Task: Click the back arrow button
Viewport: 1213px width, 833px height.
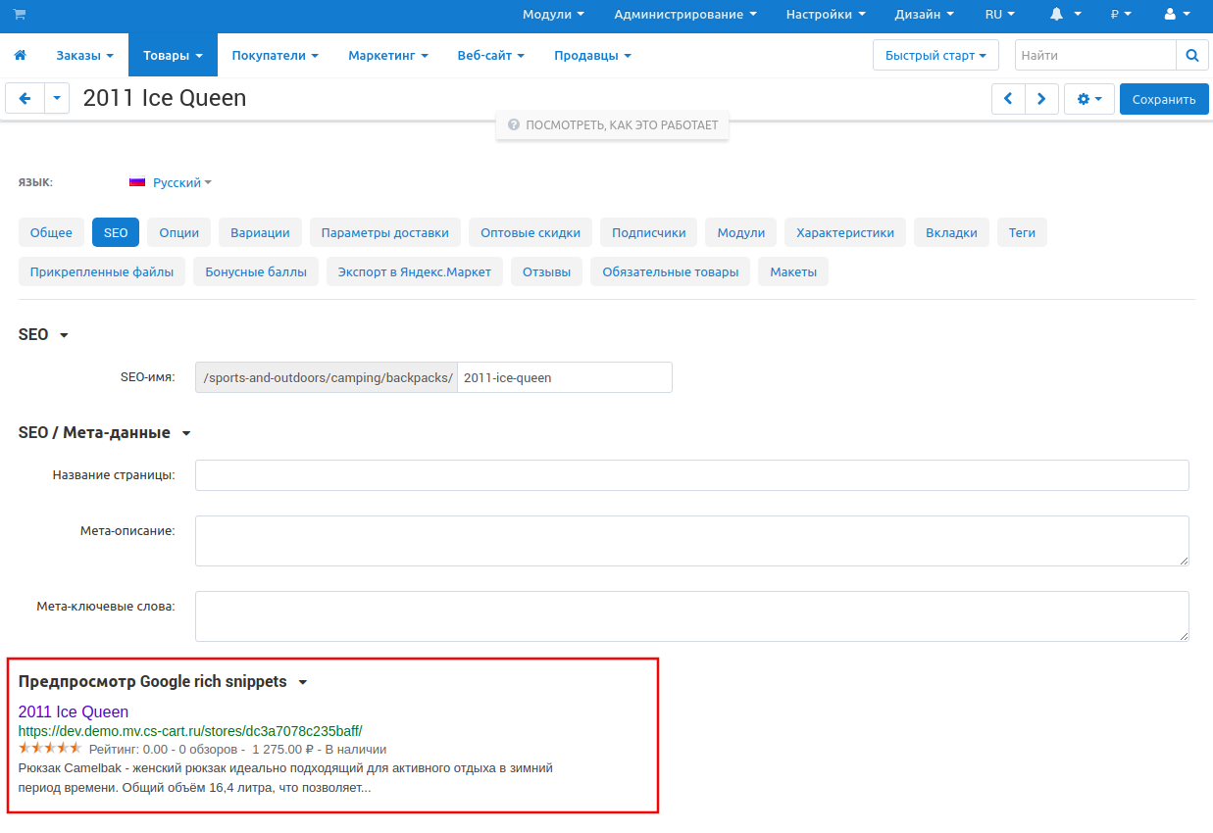Action: pyautogui.click(x=25, y=99)
